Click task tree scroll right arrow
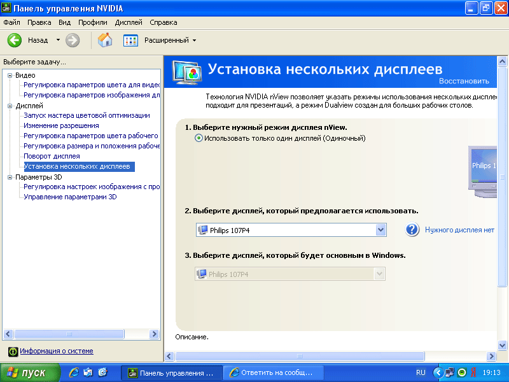 pos(154,334)
